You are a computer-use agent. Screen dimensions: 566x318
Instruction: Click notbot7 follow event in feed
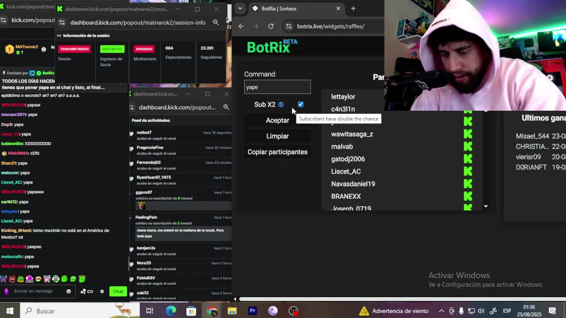tap(181, 135)
